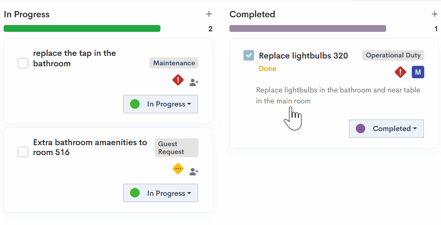Click the Operational Duty tag
The width and height of the screenshot is (441, 225).
click(x=393, y=55)
